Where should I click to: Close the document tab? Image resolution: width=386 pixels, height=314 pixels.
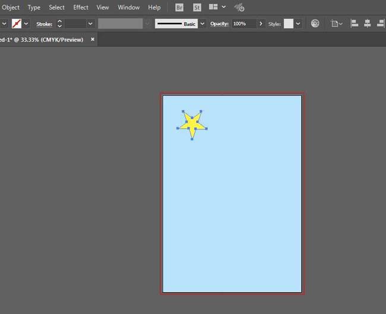tap(93, 39)
